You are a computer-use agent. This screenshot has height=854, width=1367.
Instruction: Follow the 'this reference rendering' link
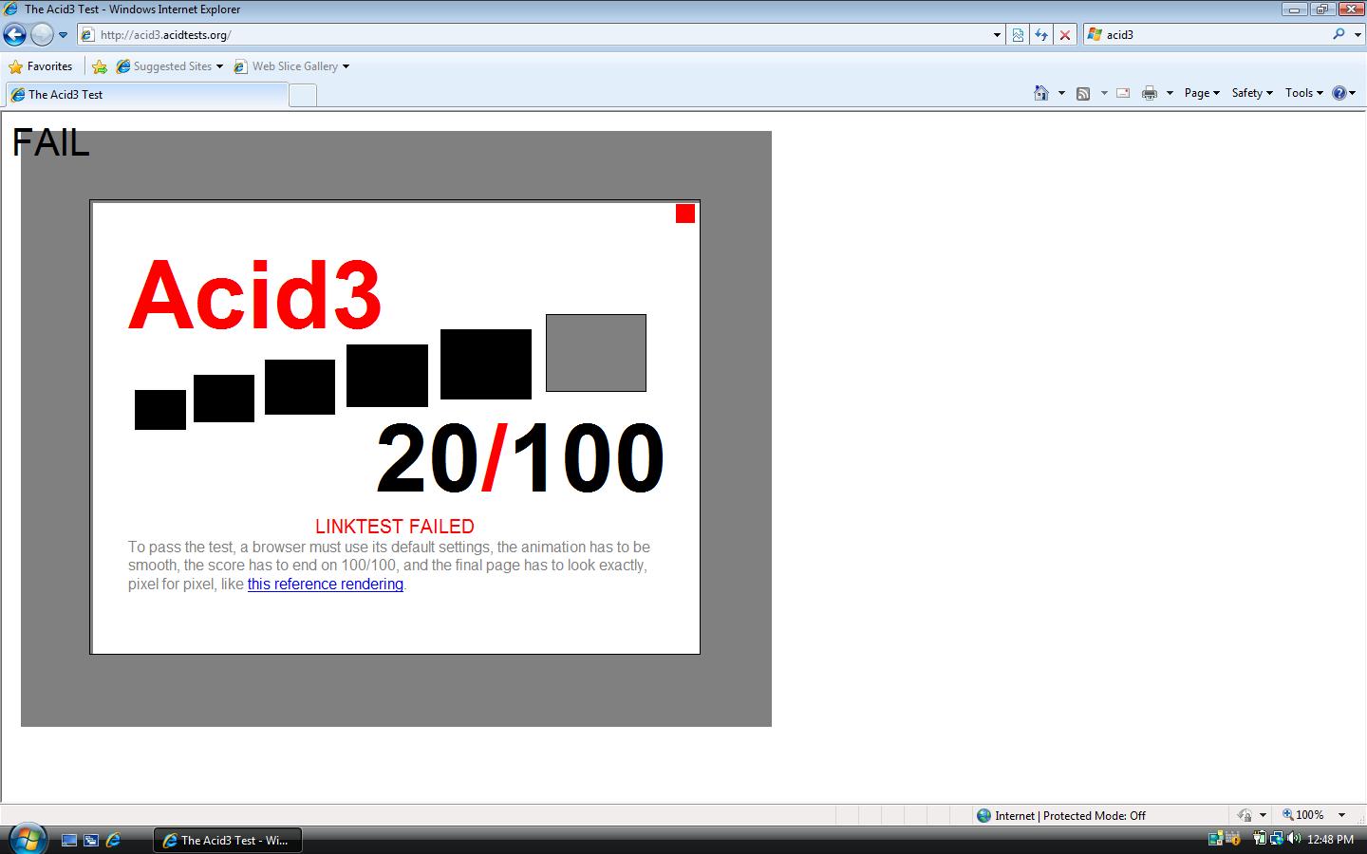[326, 585]
